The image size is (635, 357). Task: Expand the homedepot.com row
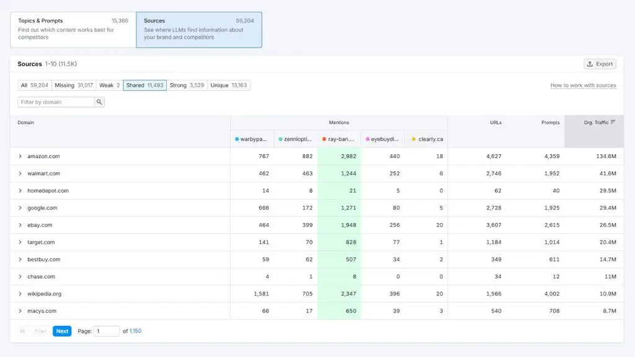click(20, 191)
